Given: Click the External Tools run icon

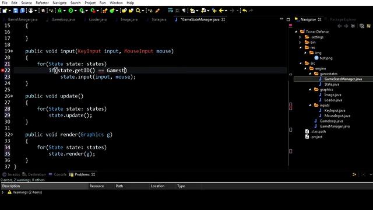Looking at the screenshot, I should pyautogui.click(x=93, y=10).
